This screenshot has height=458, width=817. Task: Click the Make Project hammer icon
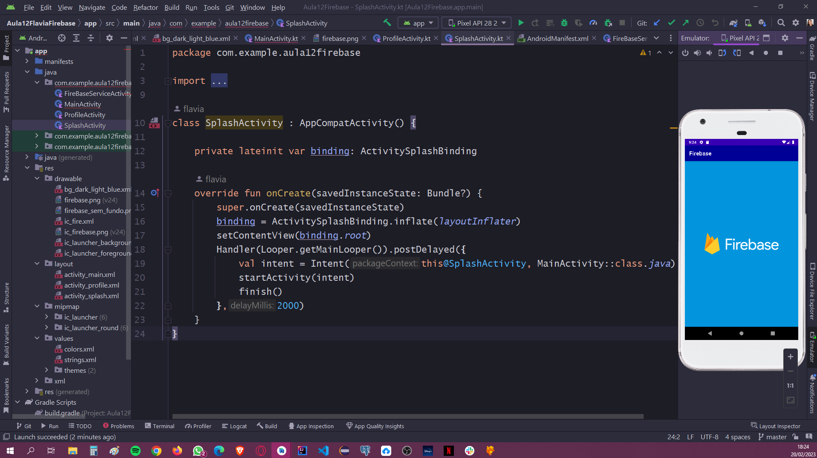coord(387,23)
